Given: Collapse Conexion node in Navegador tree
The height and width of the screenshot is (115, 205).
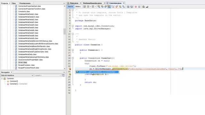Looking at the screenshot, I should pos(2,79).
